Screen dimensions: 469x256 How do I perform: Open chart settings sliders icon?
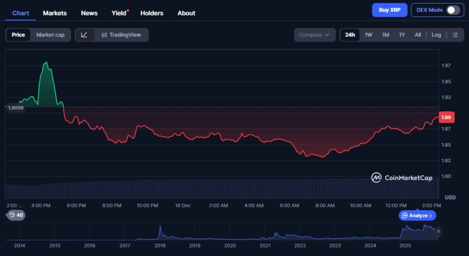(455, 35)
